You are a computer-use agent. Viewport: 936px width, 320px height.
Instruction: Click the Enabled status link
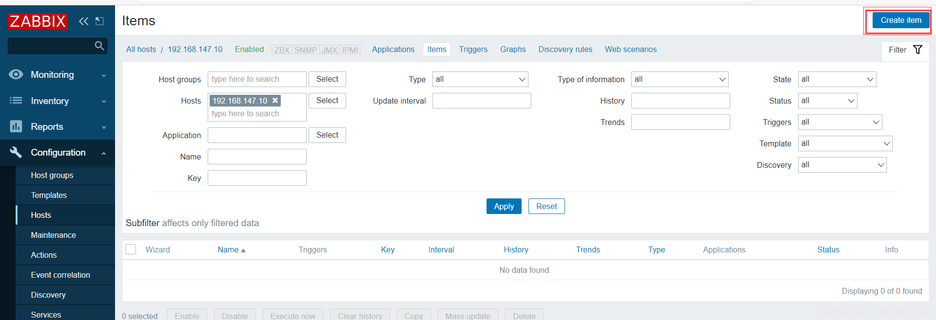[249, 49]
